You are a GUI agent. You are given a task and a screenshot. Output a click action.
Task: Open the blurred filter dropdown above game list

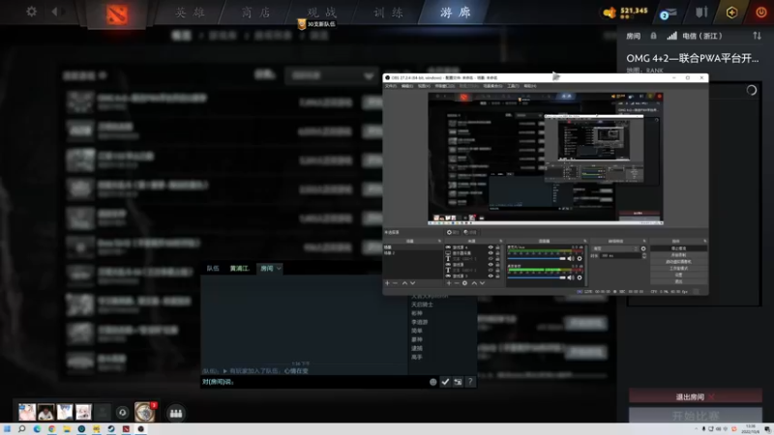331,76
